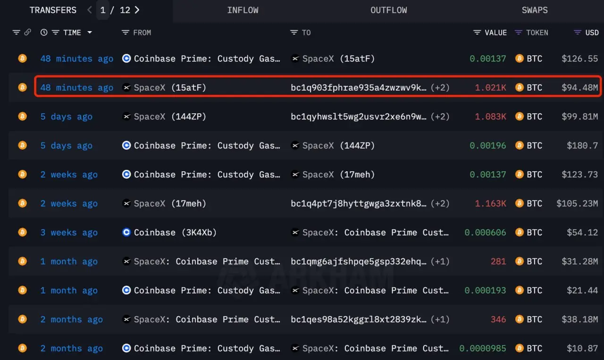Click the SpaceX logo in the $38.18M row
604x360 pixels.
click(126, 319)
